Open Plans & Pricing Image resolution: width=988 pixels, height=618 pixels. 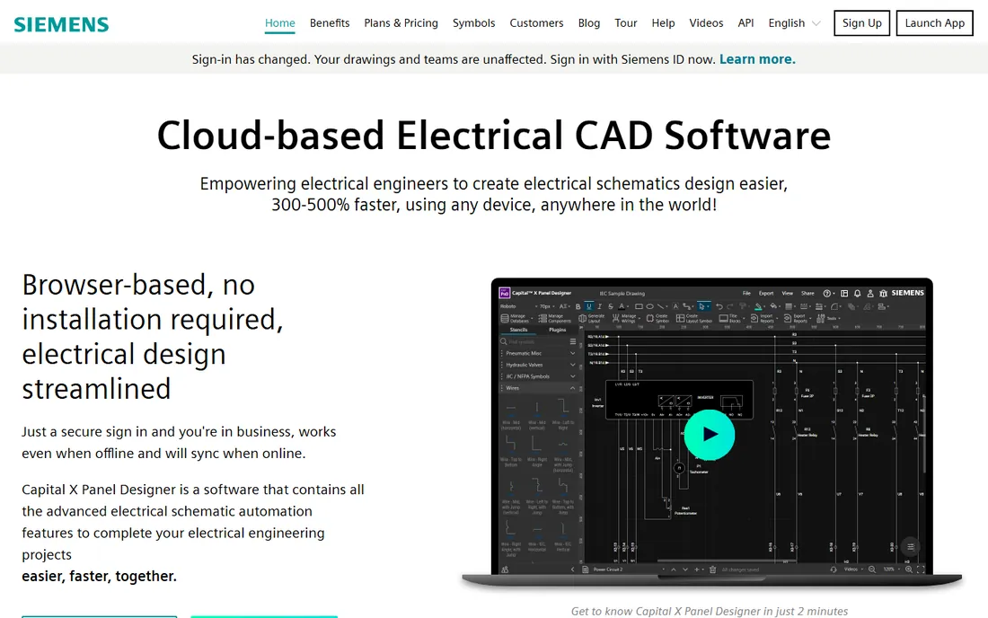click(401, 23)
